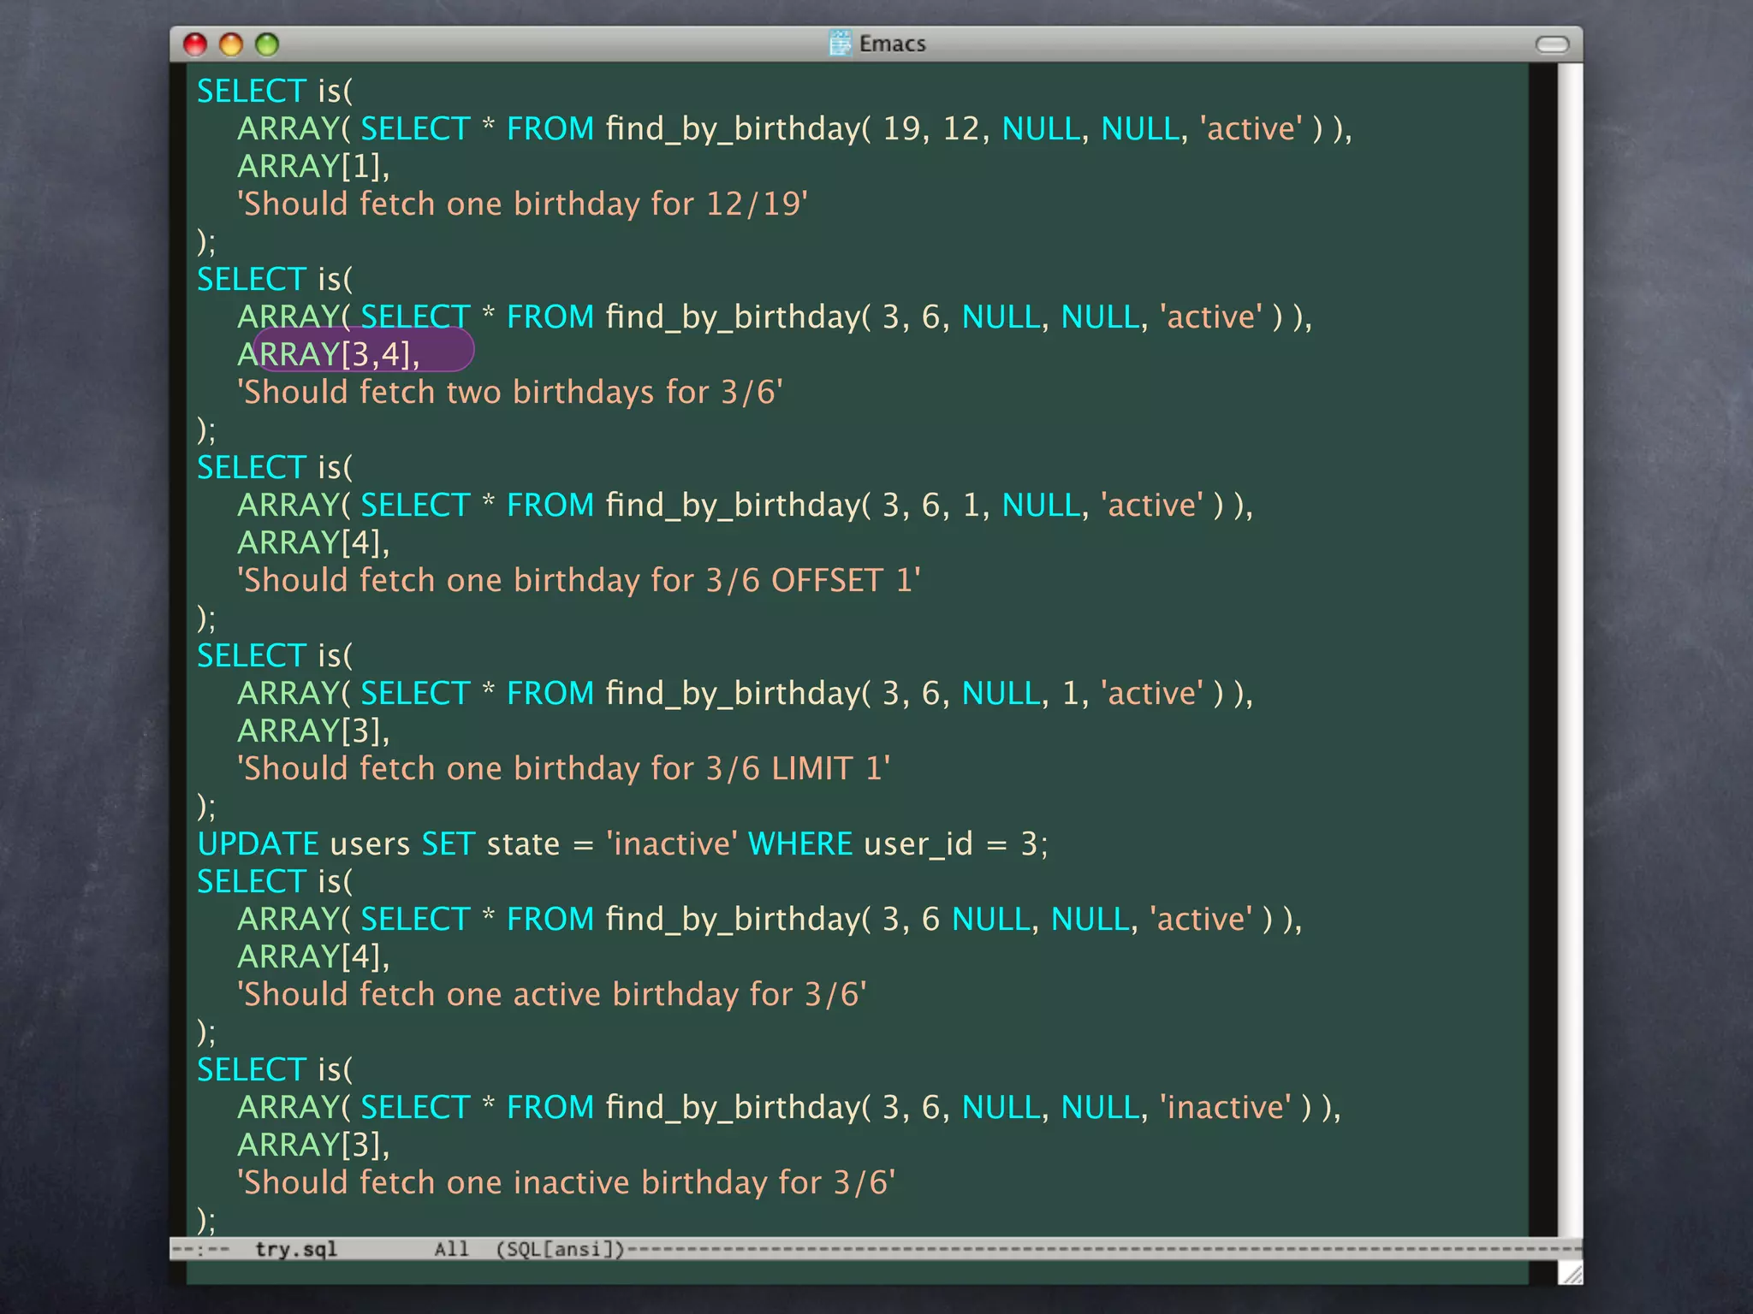Click the 'Should fetch one birthday for 12/19' string

point(522,204)
